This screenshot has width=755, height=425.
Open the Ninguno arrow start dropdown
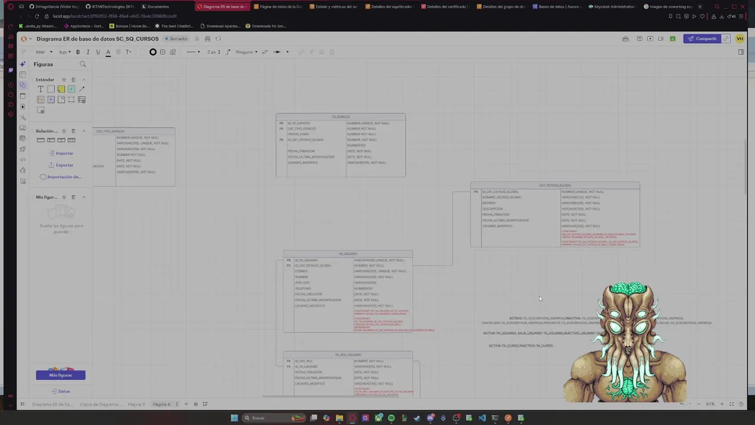(x=247, y=52)
